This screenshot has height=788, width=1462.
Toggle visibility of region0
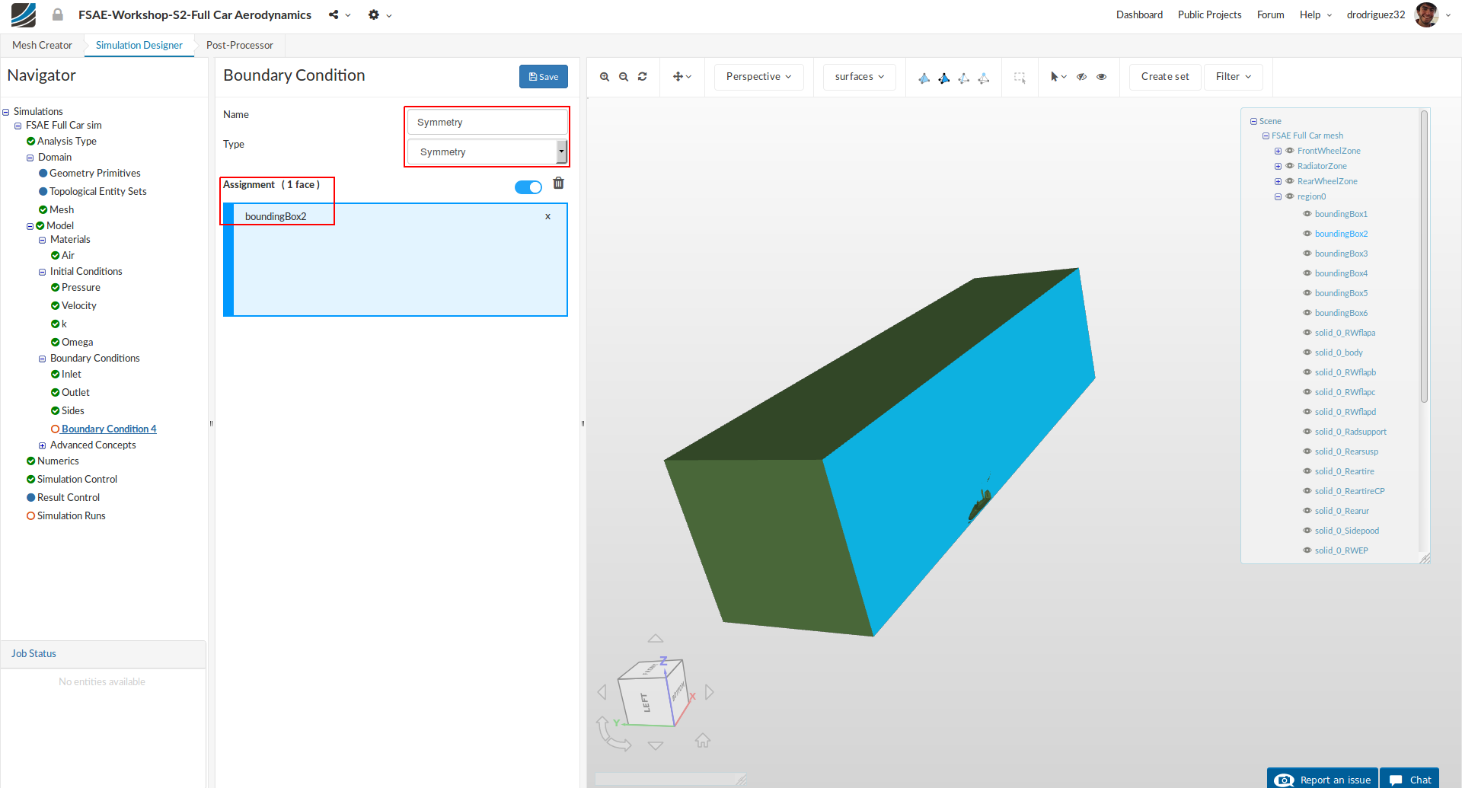click(x=1290, y=196)
